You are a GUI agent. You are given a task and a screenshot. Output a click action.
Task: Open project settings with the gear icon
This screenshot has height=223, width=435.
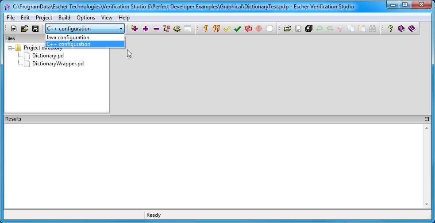[177, 29]
